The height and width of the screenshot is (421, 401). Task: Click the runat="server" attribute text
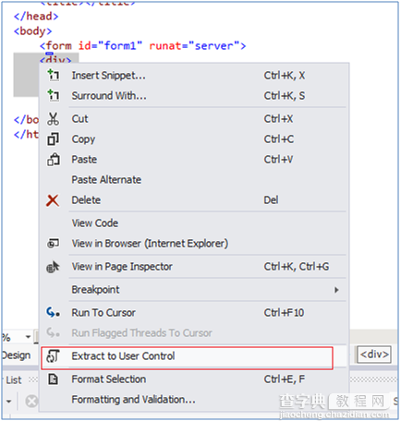tap(194, 45)
